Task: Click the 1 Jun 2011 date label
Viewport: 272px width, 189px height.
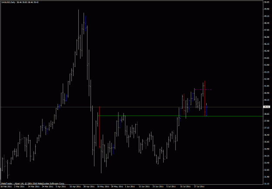Action: (x=130, y=187)
